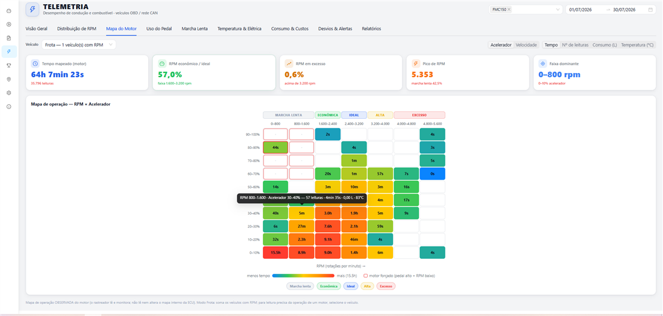The image size is (663, 316).
Task: Click the 3.0h heatmap cell
Action: (x=328, y=213)
